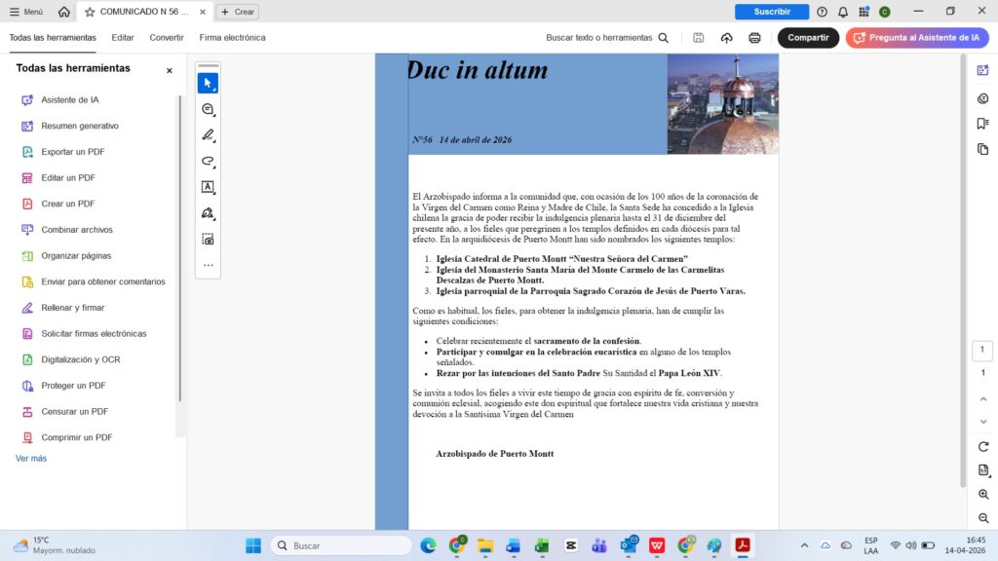The height and width of the screenshot is (561, 998).
Task: Click the print icon
Action: click(754, 38)
